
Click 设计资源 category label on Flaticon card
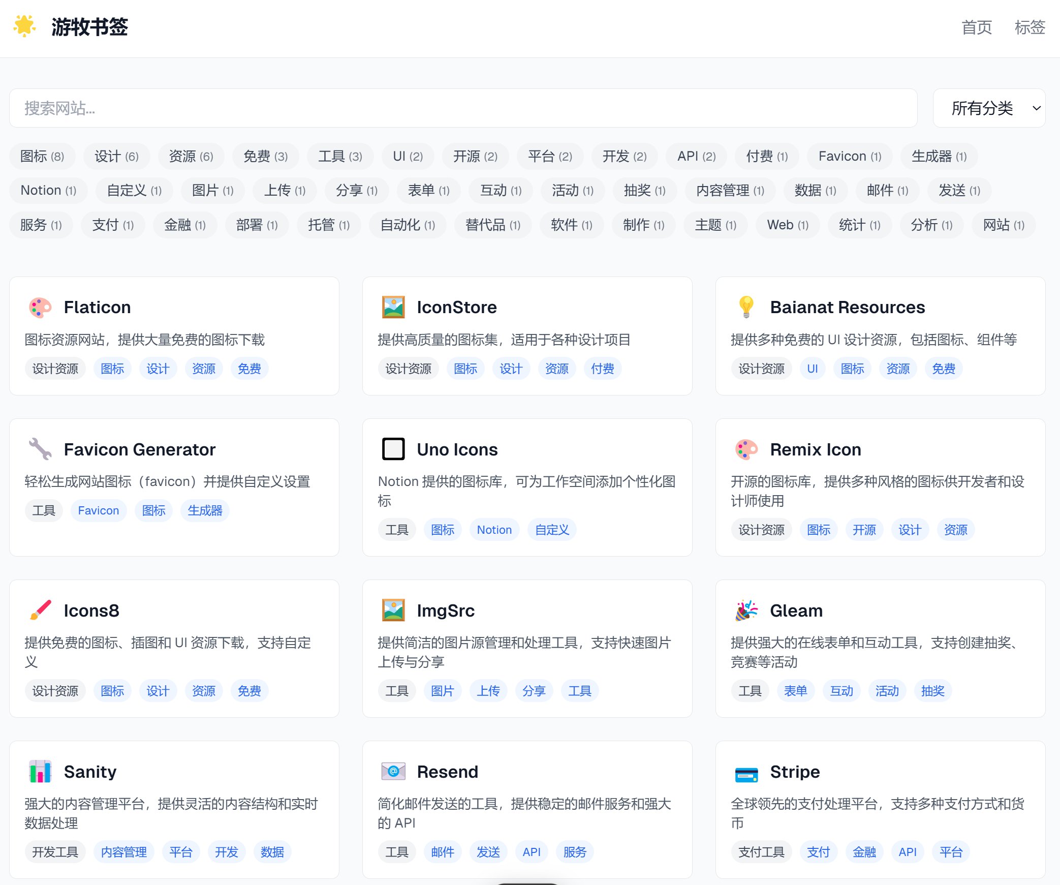(x=55, y=369)
